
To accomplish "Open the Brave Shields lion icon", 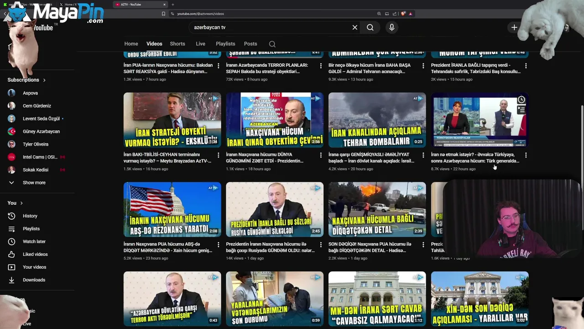I will coord(403,14).
